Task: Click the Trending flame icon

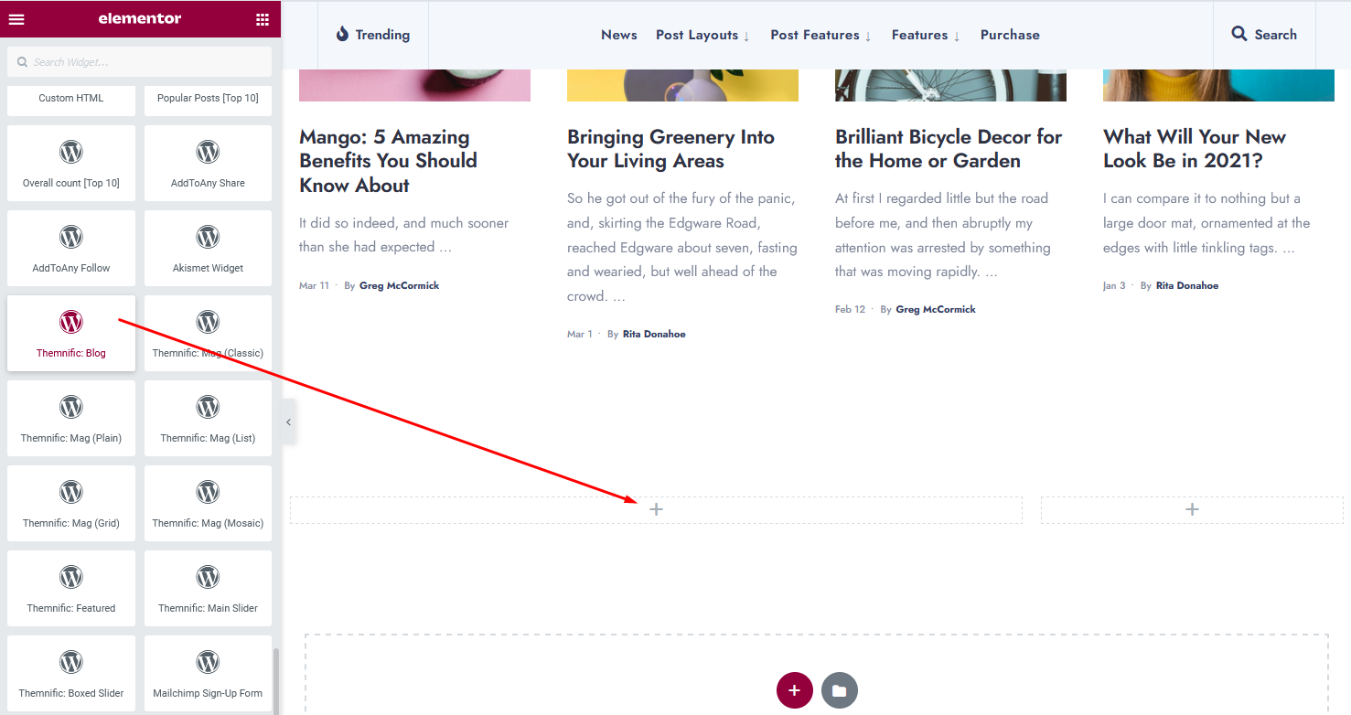Action: [343, 35]
